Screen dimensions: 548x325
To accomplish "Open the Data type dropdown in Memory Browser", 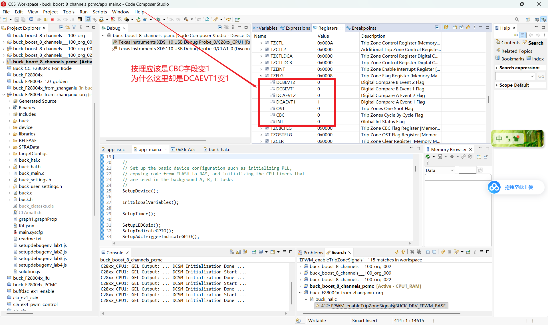I will coord(440,170).
